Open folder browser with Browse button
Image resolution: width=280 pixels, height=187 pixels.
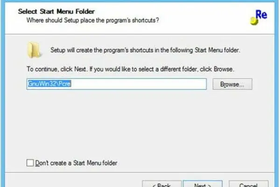[x=232, y=84]
